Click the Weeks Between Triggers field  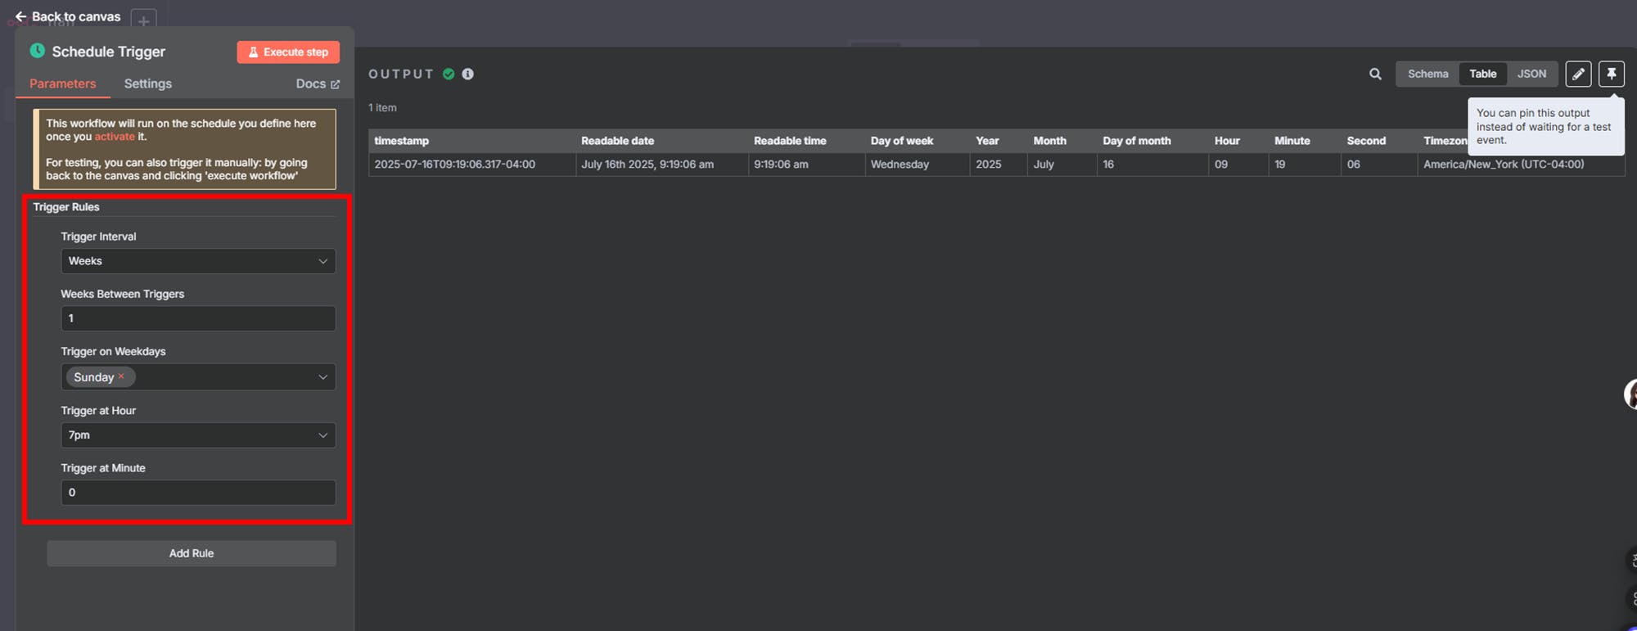coord(198,318)
